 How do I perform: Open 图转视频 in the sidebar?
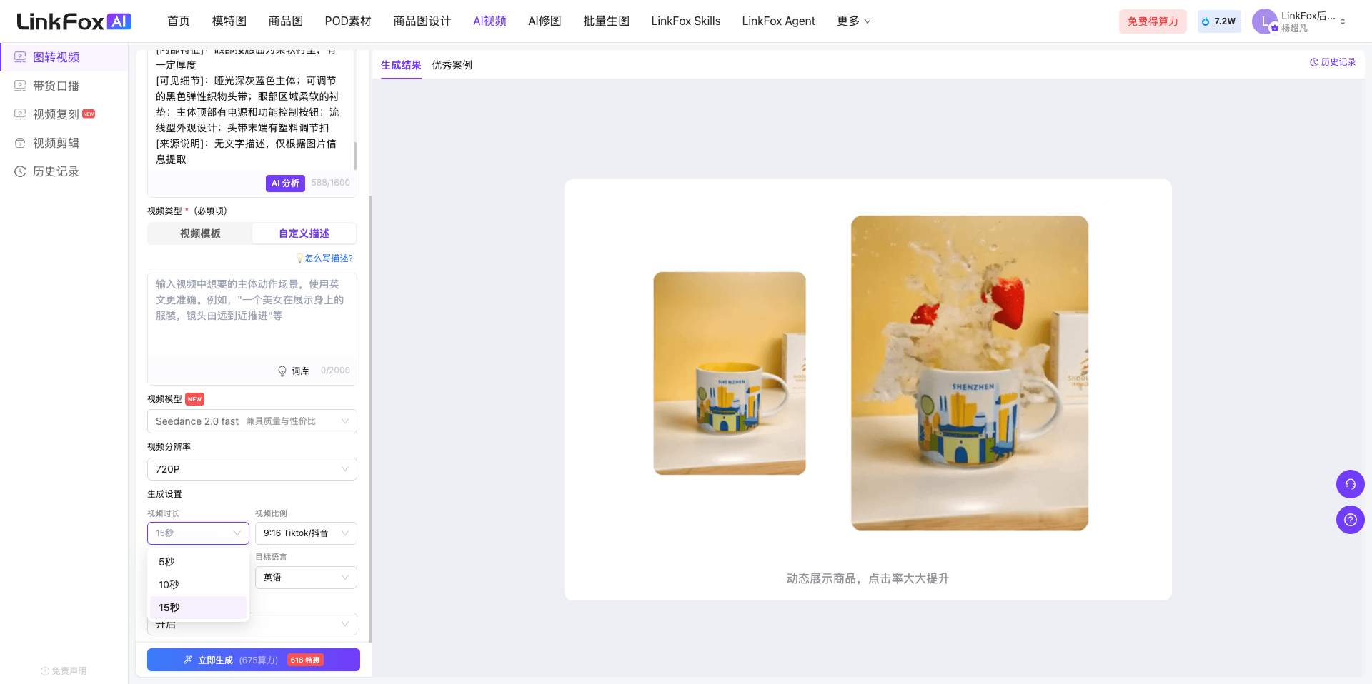[64, 57]
